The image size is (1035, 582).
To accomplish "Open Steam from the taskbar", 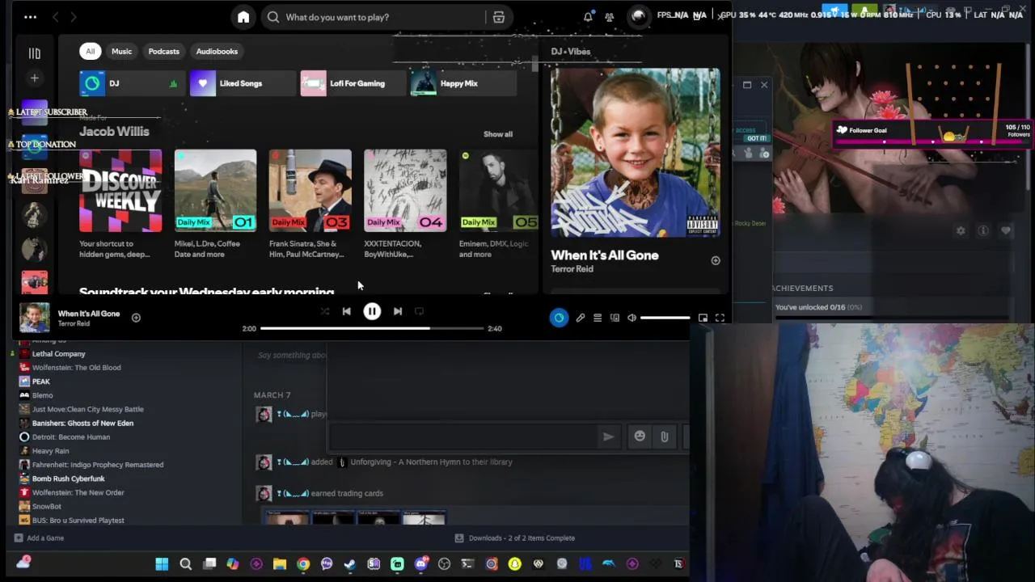I will [x=350, y=563].
